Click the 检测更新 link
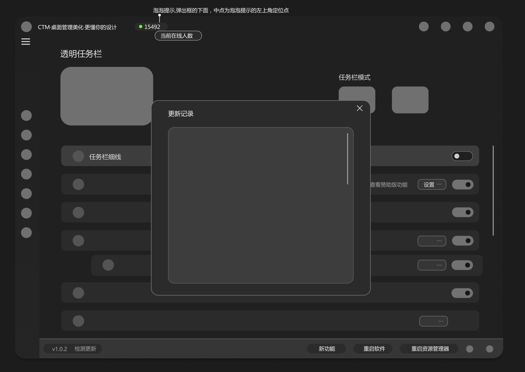This screenshot has width=525, height=372. [x=85, y=349]
